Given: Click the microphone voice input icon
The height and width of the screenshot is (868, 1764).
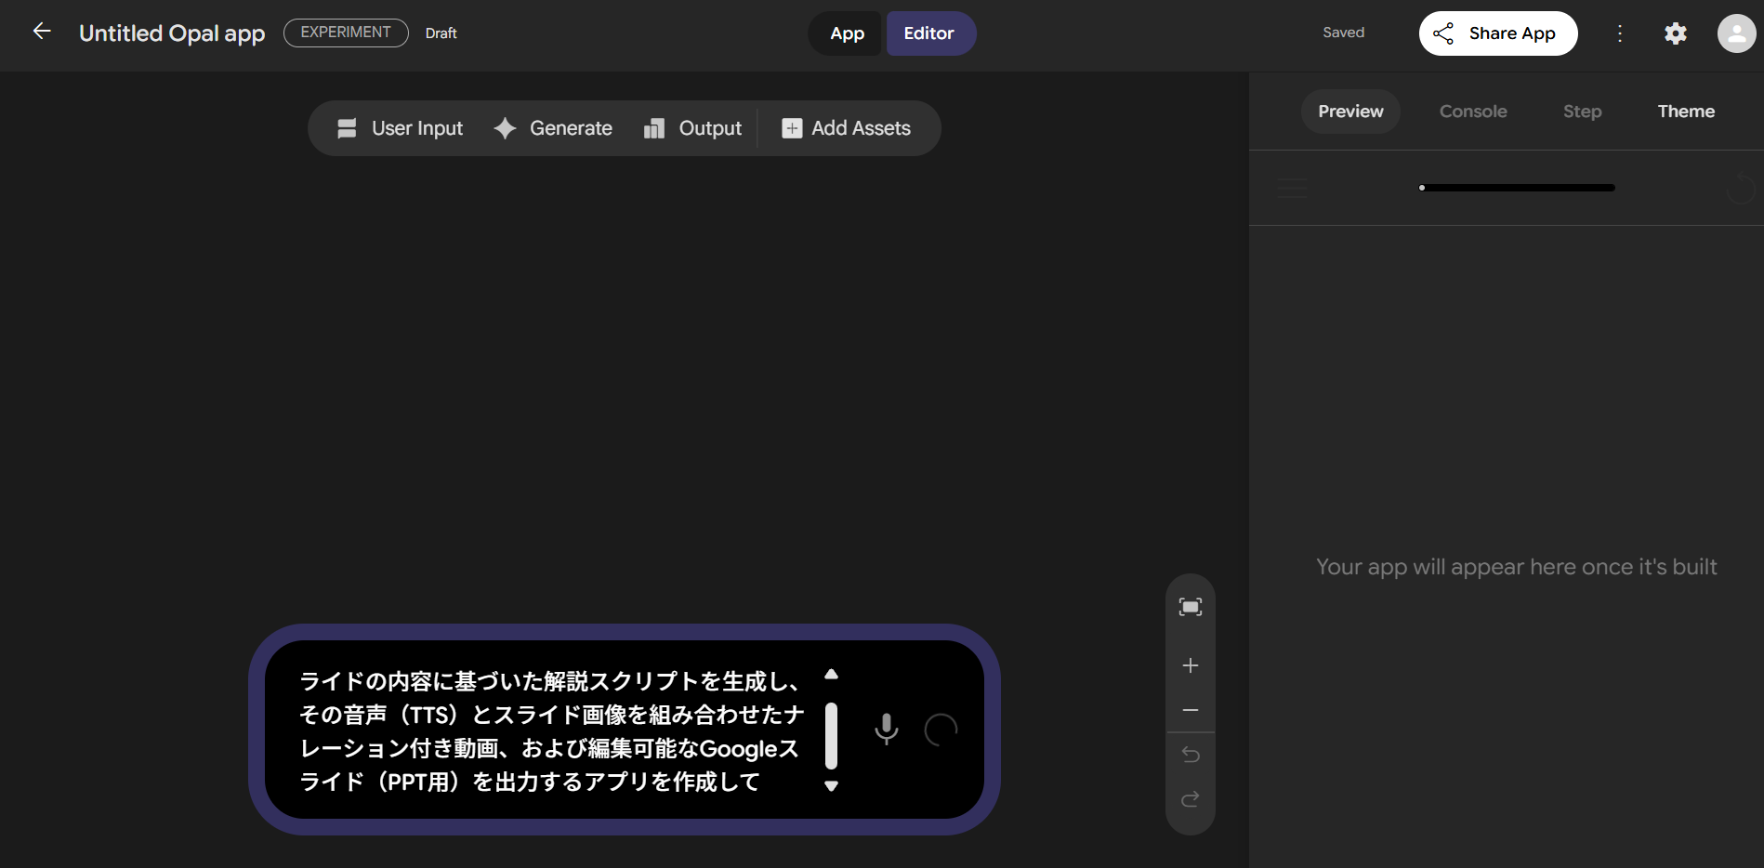Looking at the screenshot, I should 886,730.
